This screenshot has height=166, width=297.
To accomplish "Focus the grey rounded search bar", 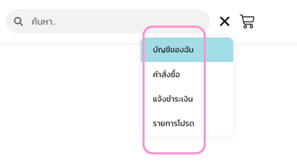I will tap(116, 21).
